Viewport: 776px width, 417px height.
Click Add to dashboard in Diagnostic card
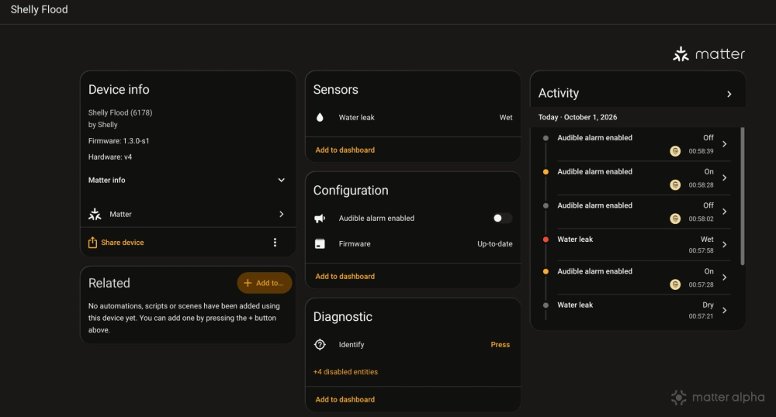345,399
